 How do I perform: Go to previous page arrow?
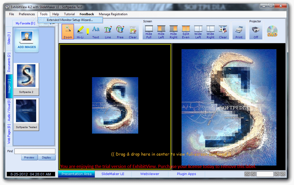coord(253,174)
